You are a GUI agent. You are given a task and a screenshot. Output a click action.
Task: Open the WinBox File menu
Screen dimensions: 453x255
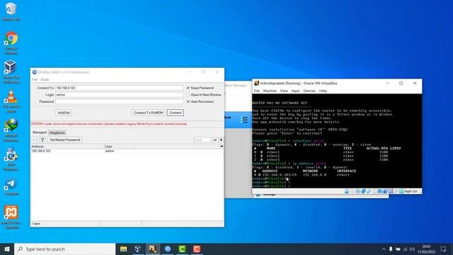pyautogui.click(x=35, y=79)
